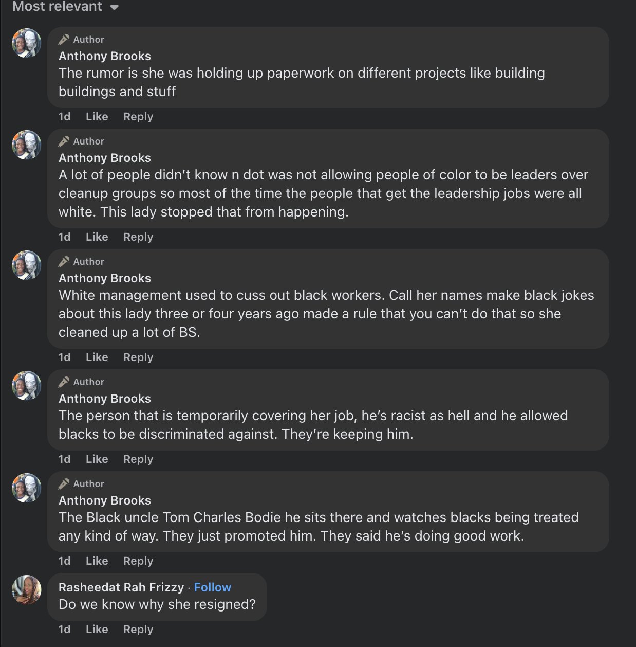Image resolution: width=636 pixels, height=647 pixels.
Task: Like the comment about n dot leaders
Action: coord(97,237)
